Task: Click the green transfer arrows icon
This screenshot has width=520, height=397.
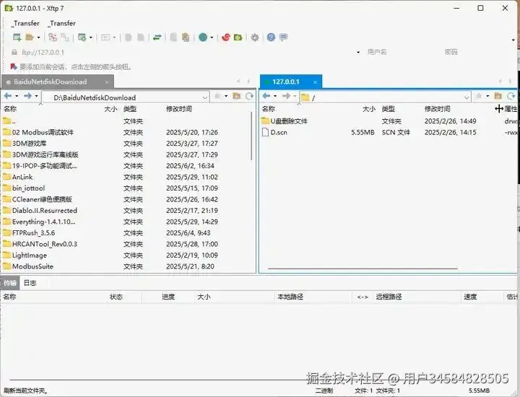Action: [x=157, y=38]
